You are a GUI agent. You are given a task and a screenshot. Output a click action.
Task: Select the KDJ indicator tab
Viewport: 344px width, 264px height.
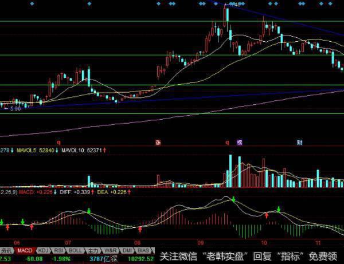[43, 251]
